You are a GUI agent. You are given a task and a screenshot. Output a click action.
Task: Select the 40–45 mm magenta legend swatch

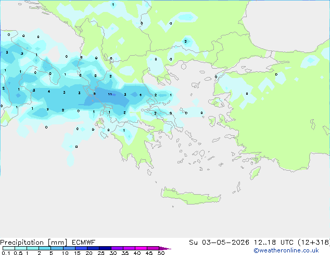point(141,248)
